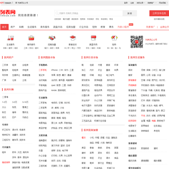Open the 生活服务 navigation tab
This screenshot has width=169, height=169.
pos(32,27)
